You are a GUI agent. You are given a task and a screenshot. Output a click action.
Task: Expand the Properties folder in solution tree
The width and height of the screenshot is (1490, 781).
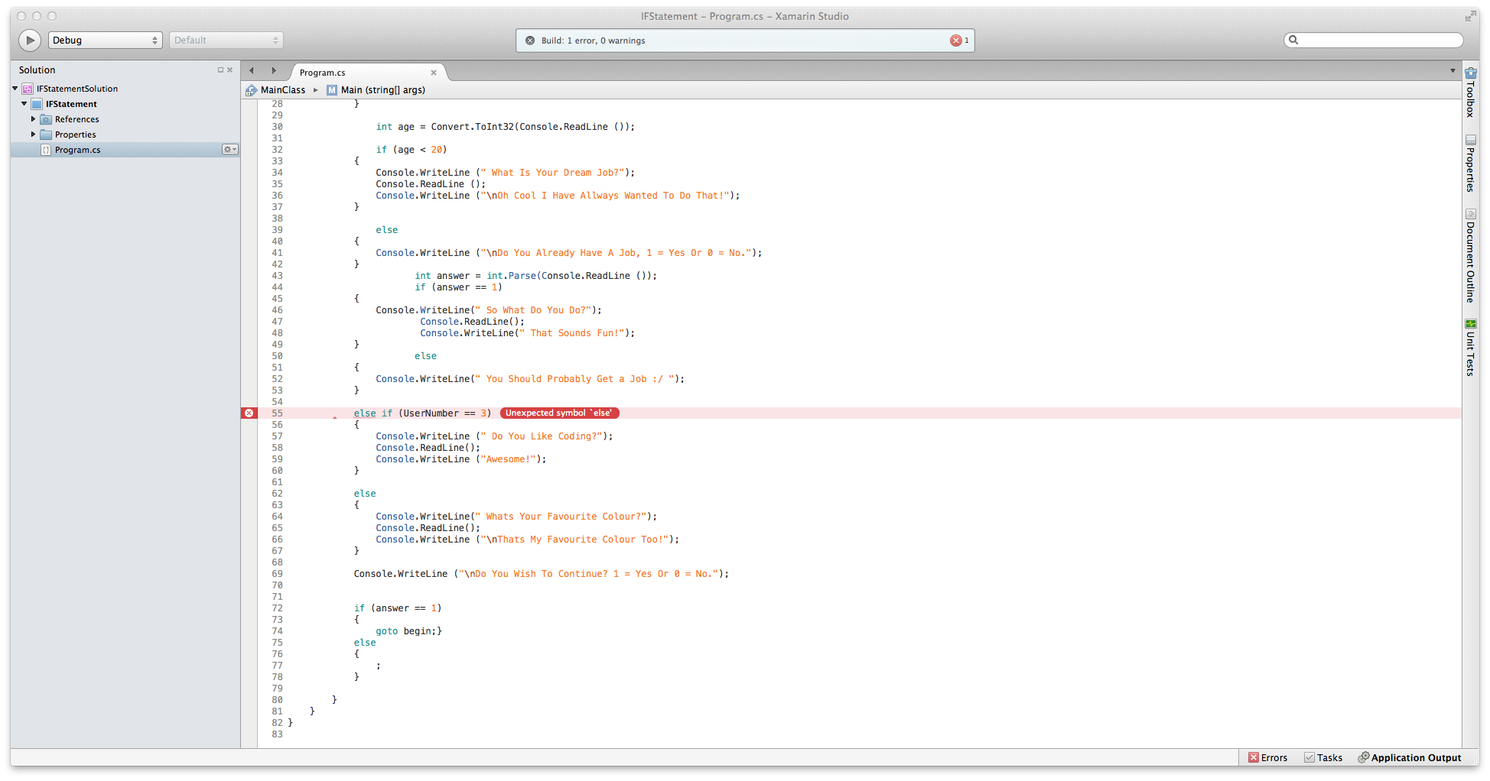[x=33, y=134]
